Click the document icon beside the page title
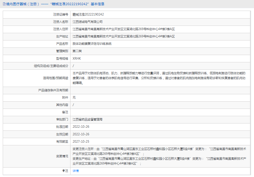254x177 pixels. point(4,4)
